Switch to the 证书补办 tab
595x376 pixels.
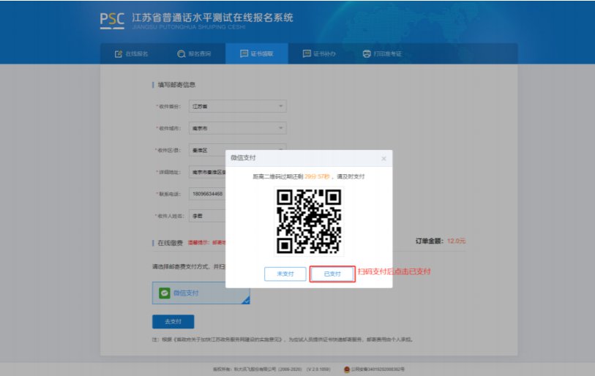(x=319, y=54)
